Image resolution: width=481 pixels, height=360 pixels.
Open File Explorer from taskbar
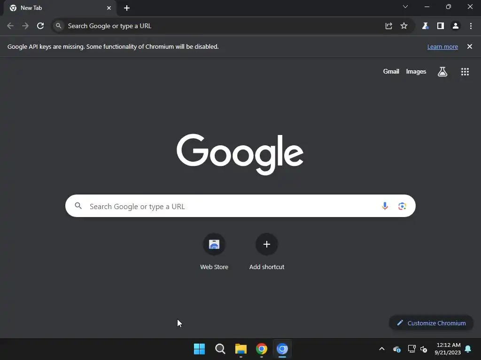(x=241, y=349)
